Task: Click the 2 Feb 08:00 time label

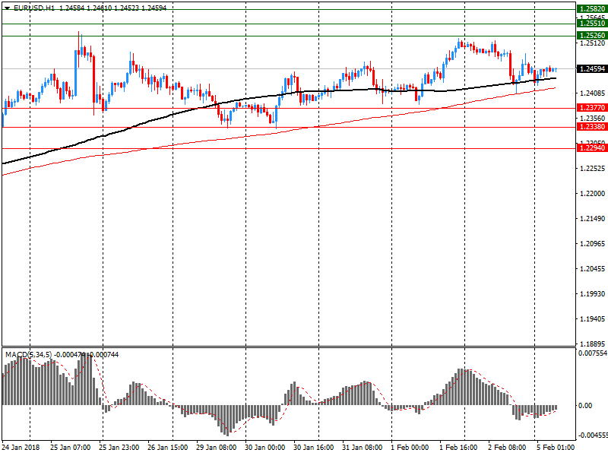Action: click(x=507, y=448)
